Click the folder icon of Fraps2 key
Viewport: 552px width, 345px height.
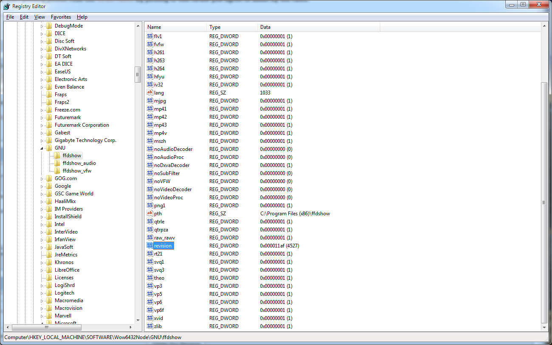pyautogui.click(x=50, y=102)
